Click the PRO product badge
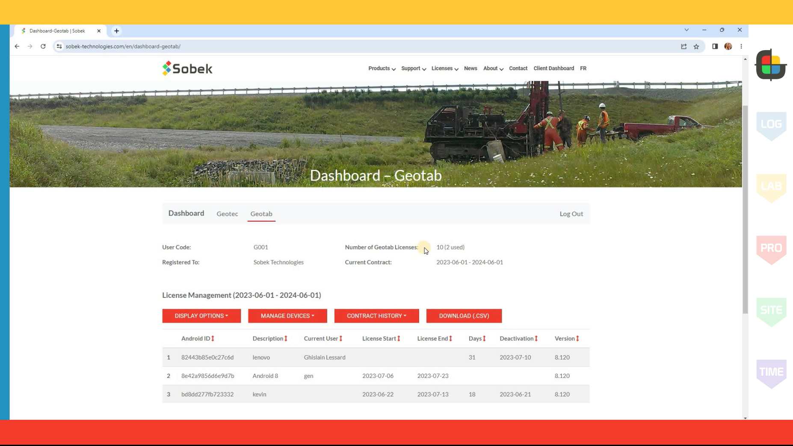 coord(771,250)
